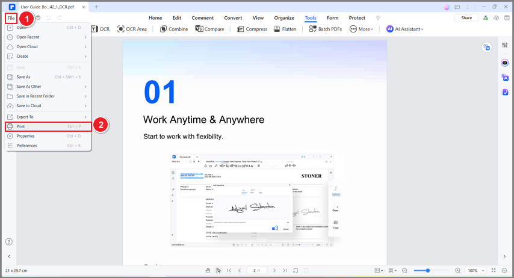Click the Share button
Image resolution: width=514 pixels, height=278 pixels.
pyautogui.click(x=466, y=18)
